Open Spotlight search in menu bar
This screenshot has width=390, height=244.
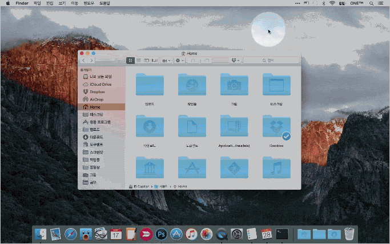[x=371, y=3]
